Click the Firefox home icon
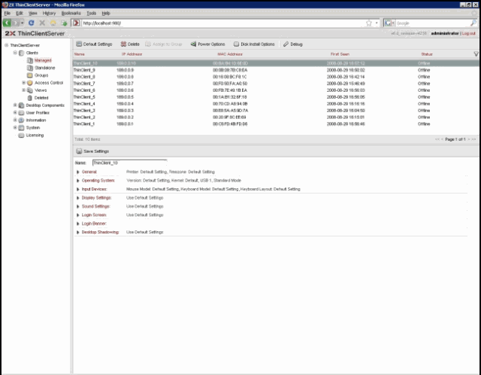Viewport: 481px width, 375px height. coord(53,23)
